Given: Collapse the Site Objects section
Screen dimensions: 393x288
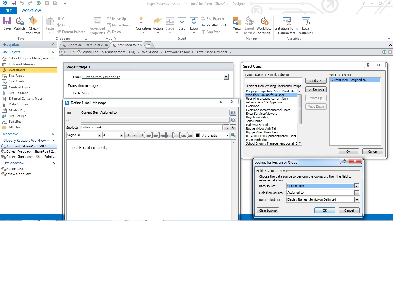Looking at the screenshot, I should [53, 52].
